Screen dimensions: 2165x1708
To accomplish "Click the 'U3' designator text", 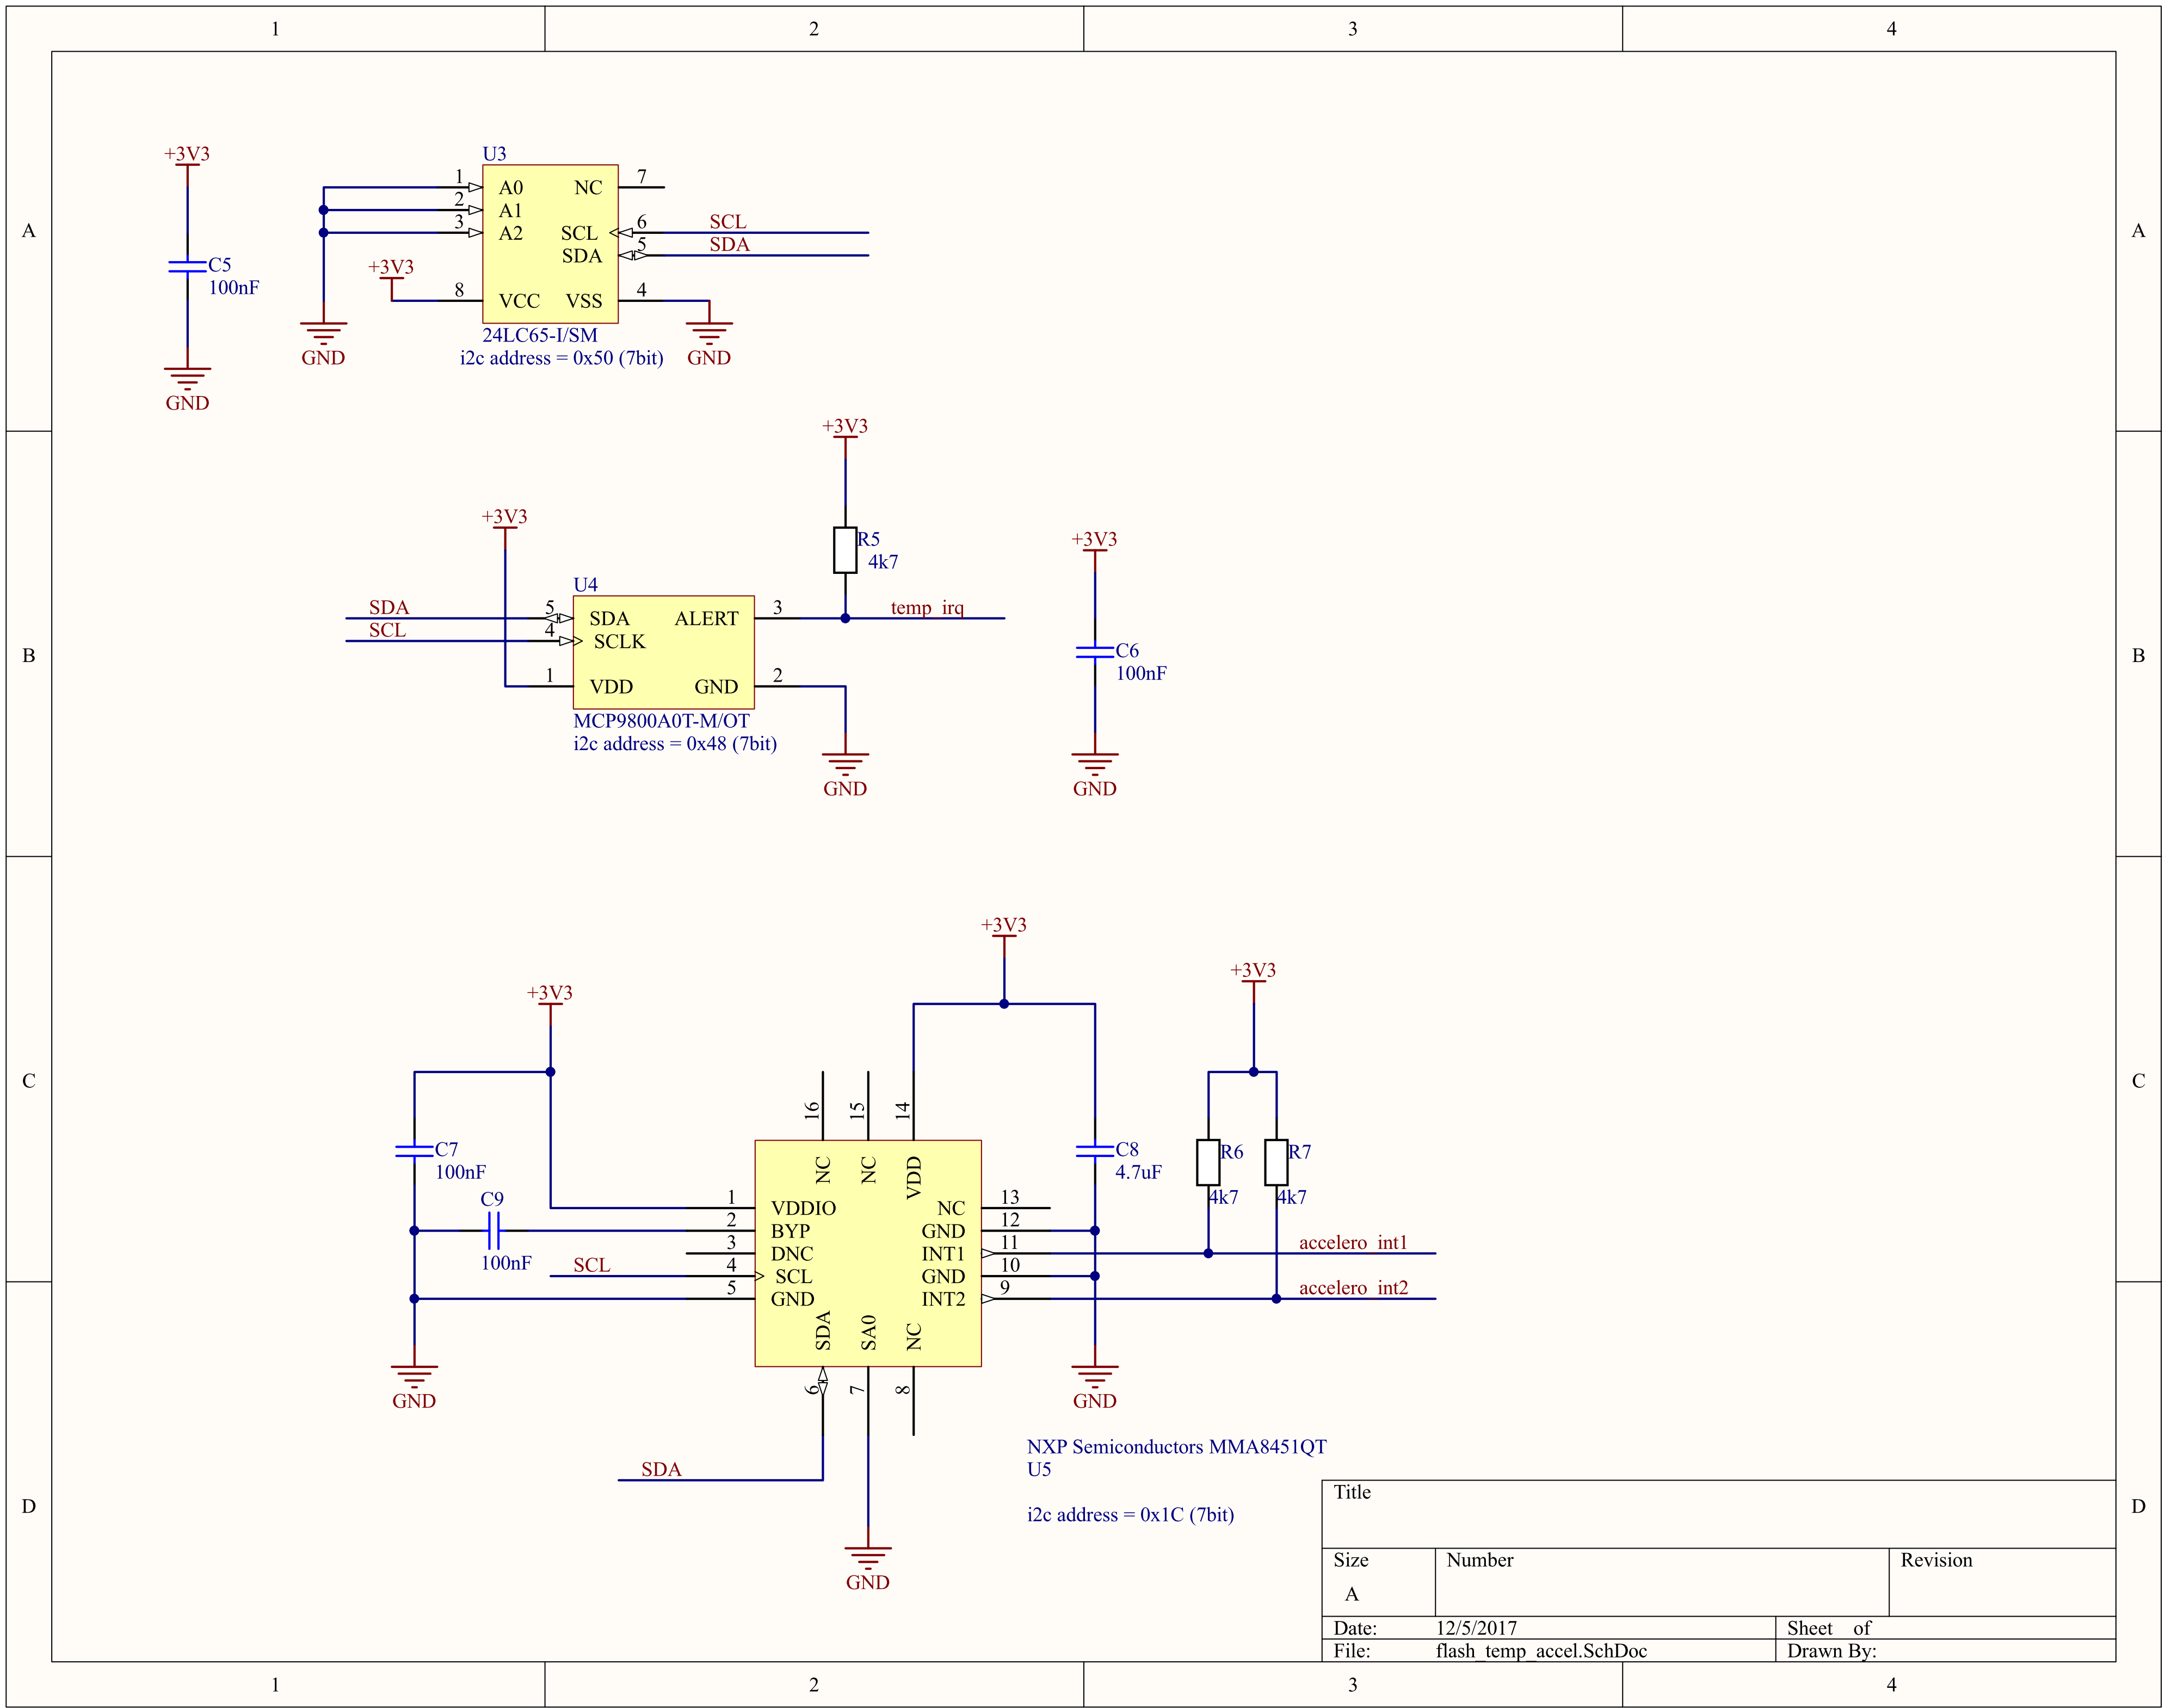I will pos(494,153).
